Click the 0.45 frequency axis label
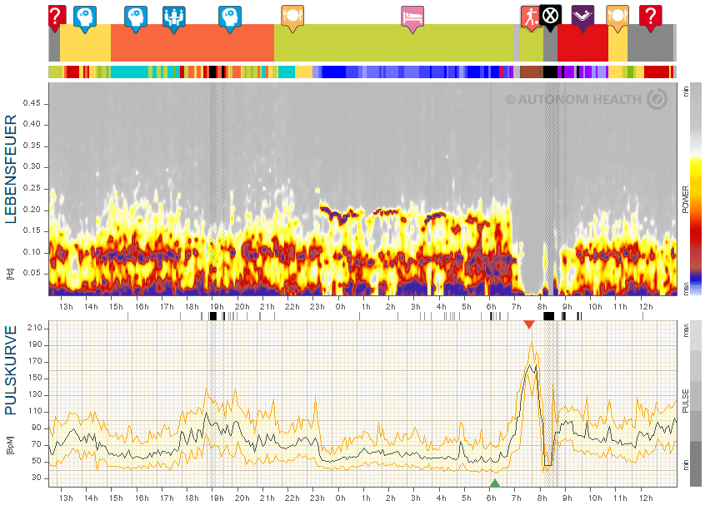 (32, 103)
